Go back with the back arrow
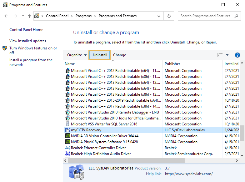This screenshot has height=182, width=245. 6,16
